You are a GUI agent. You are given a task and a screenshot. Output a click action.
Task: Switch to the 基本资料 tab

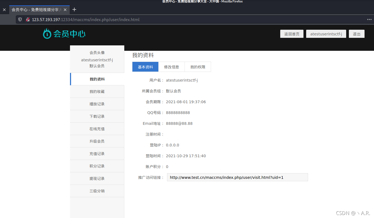(x=145, y=67)
